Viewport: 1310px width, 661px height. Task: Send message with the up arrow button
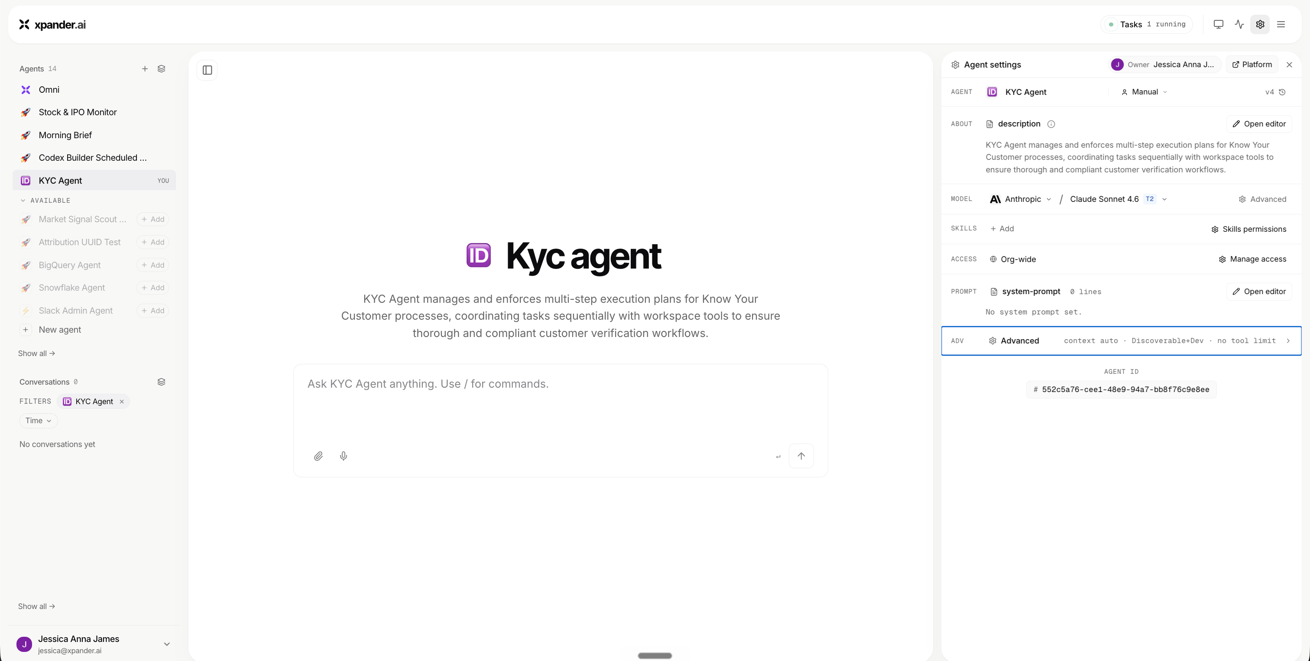click(x=801, y=456)
